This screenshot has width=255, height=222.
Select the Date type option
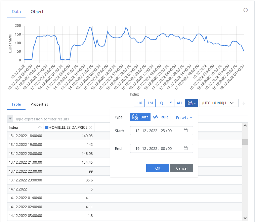[140, 117]
